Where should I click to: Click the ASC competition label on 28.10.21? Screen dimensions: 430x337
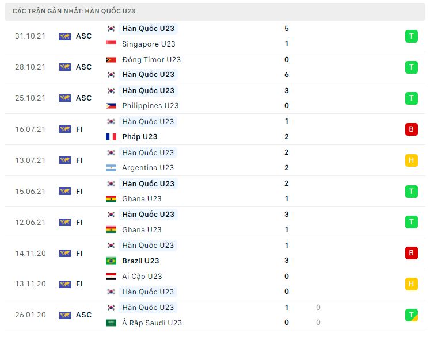[83, 67]
